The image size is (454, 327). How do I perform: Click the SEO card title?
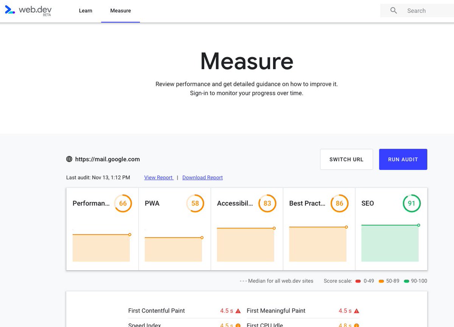point(368,203)
